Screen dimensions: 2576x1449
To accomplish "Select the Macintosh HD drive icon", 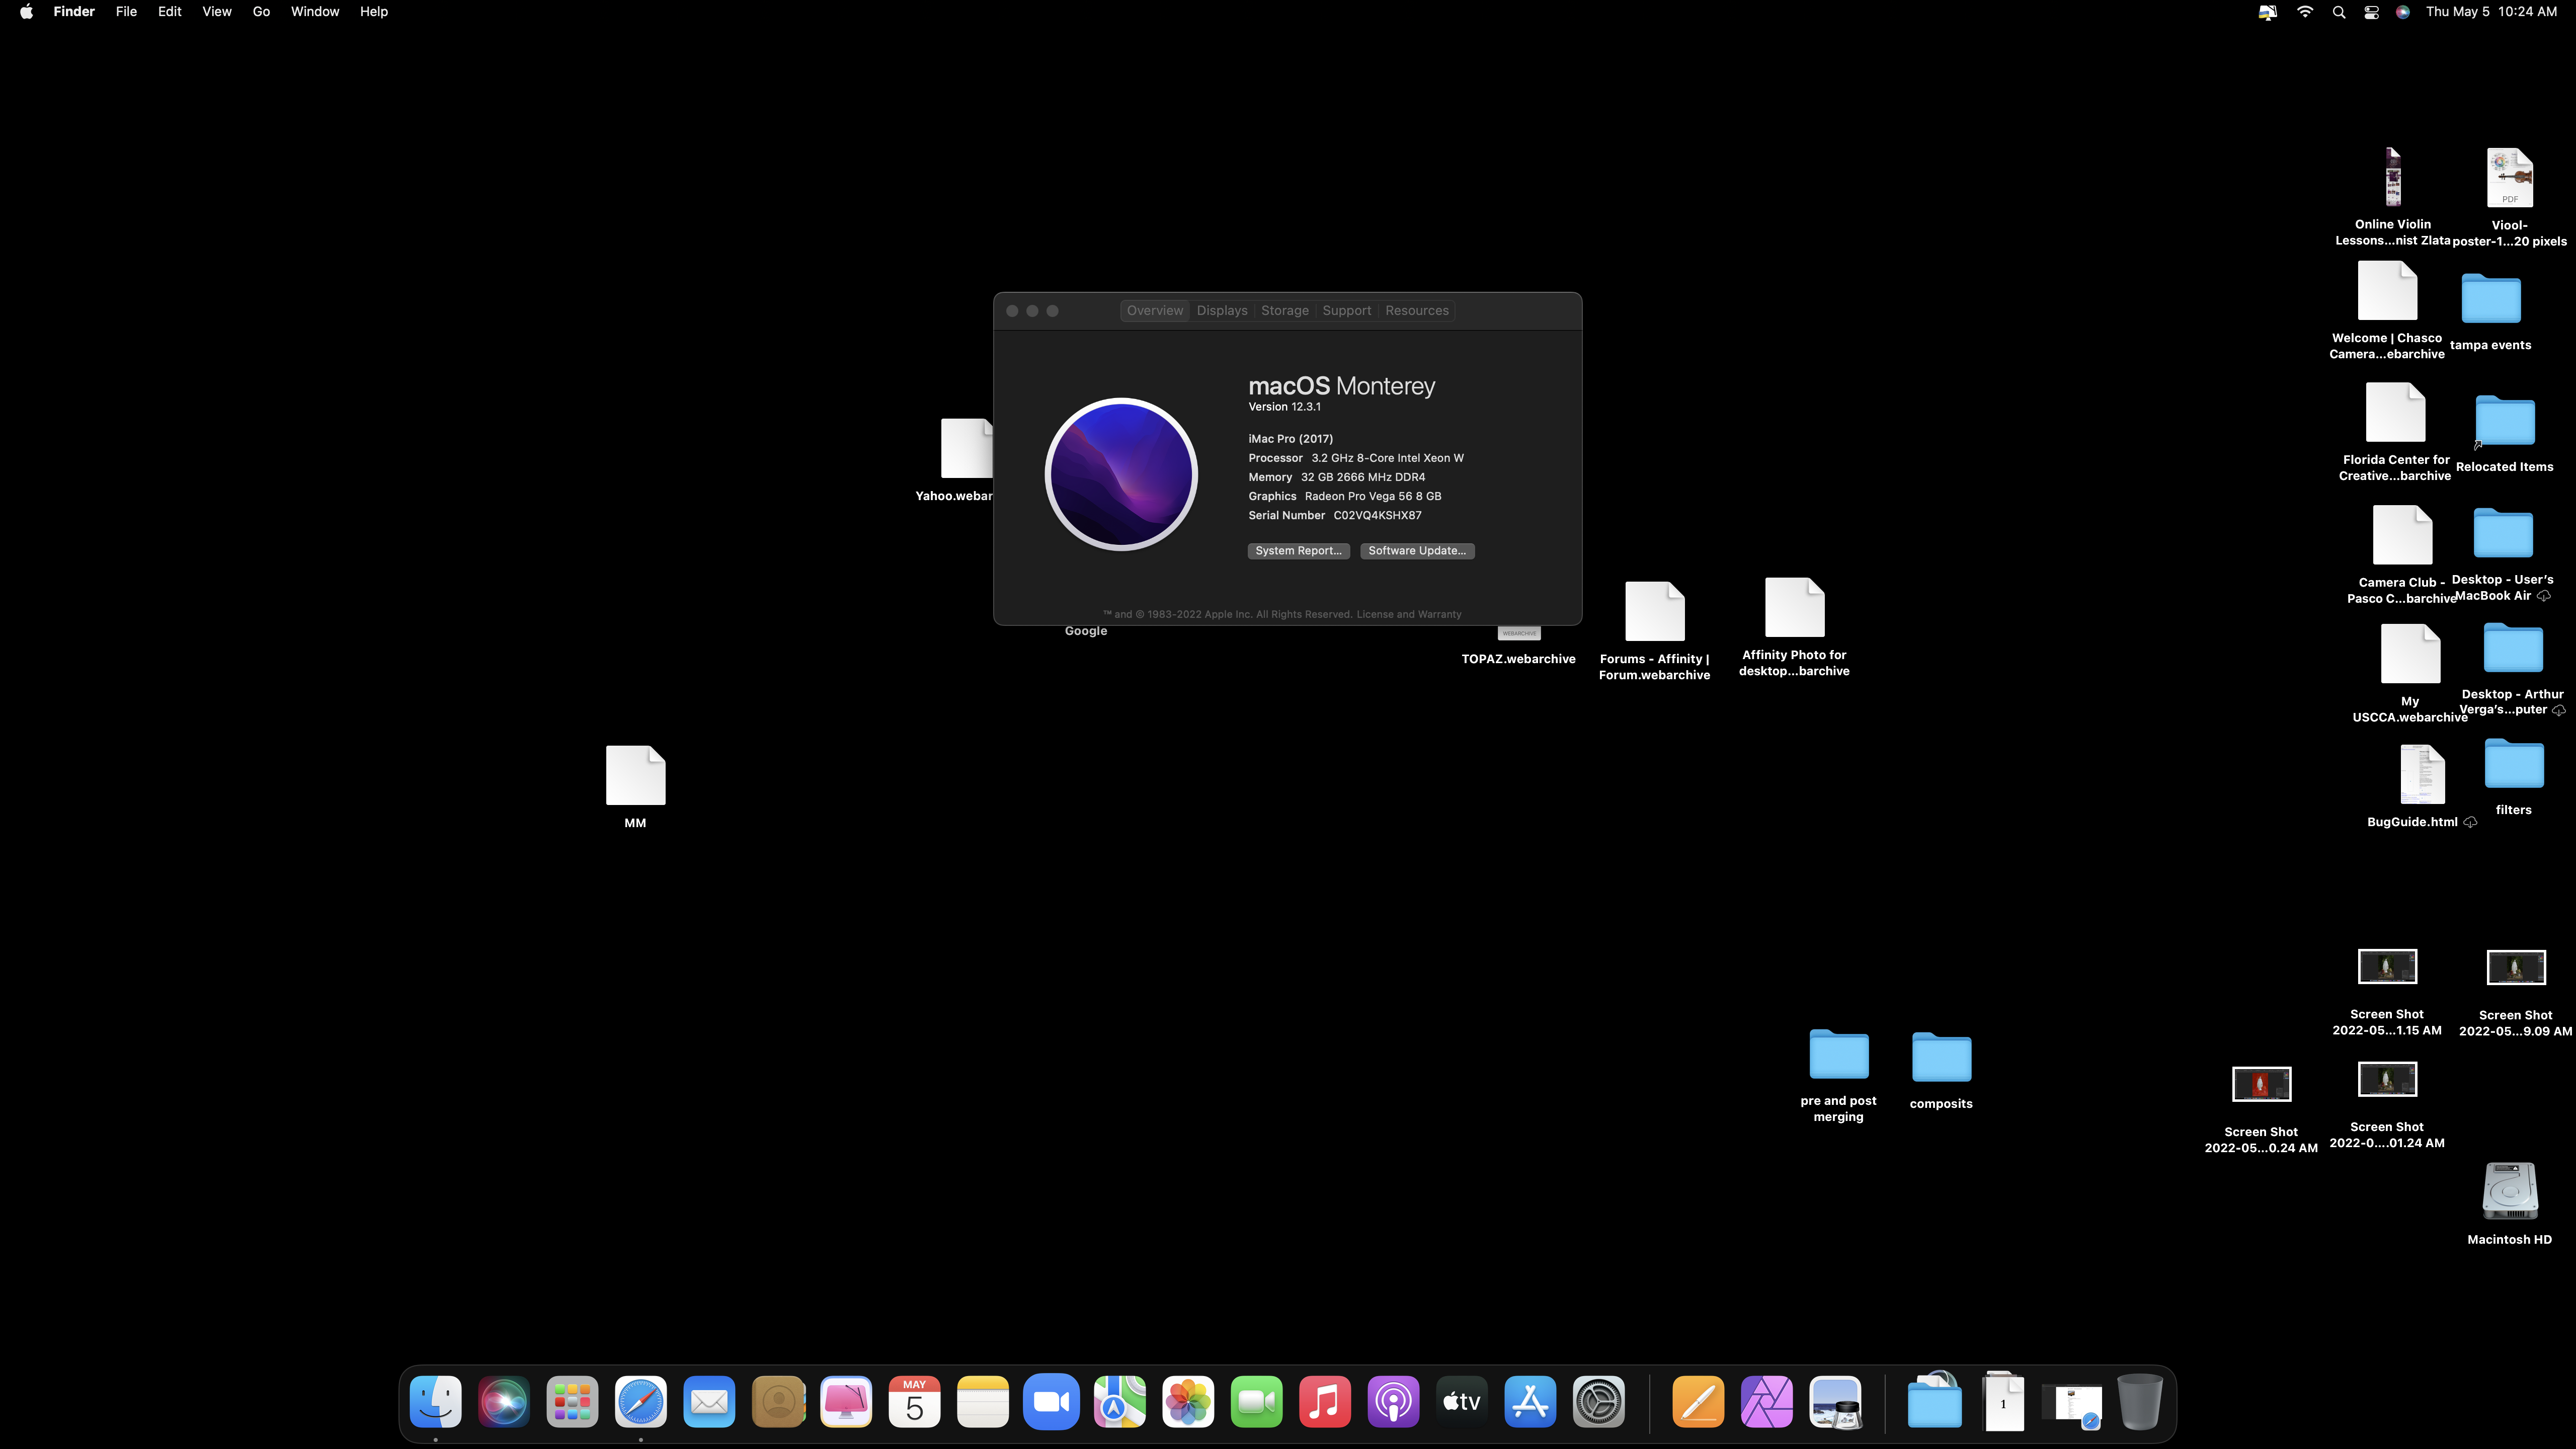I will pos(2509,1191).
